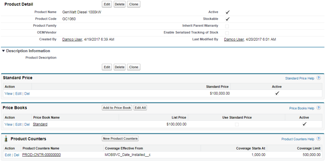Click Damco User link under Created By
325x161 pixels.
[72, 40]
